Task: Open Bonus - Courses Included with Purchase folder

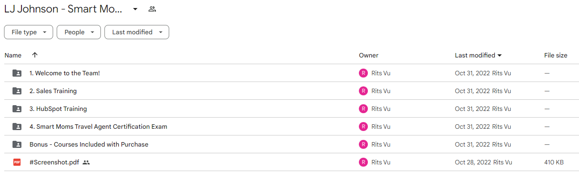Action: [x=89, y=144]
